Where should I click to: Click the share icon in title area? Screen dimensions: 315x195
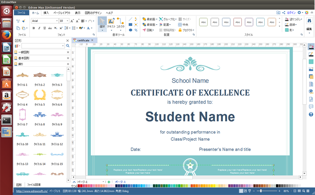[284, 13]
